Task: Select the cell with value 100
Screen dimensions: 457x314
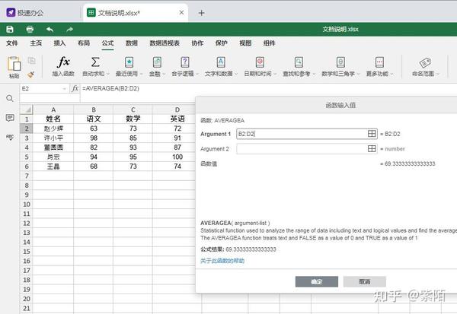Action: point(177,157)
